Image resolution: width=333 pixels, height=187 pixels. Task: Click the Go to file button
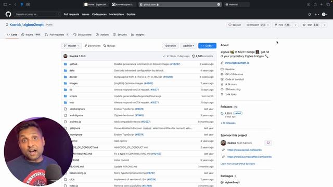click(171, 46)
